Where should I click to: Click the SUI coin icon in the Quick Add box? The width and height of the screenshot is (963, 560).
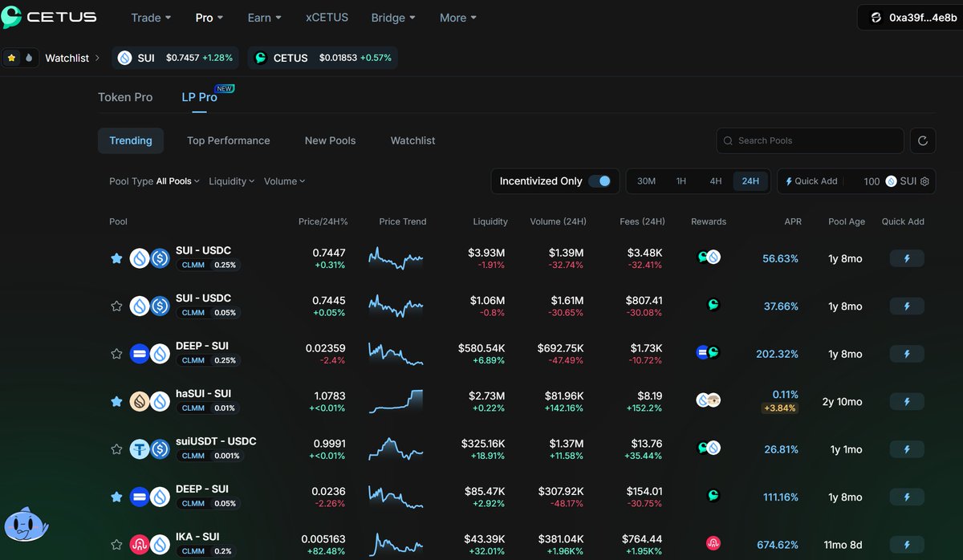point(891,181)
